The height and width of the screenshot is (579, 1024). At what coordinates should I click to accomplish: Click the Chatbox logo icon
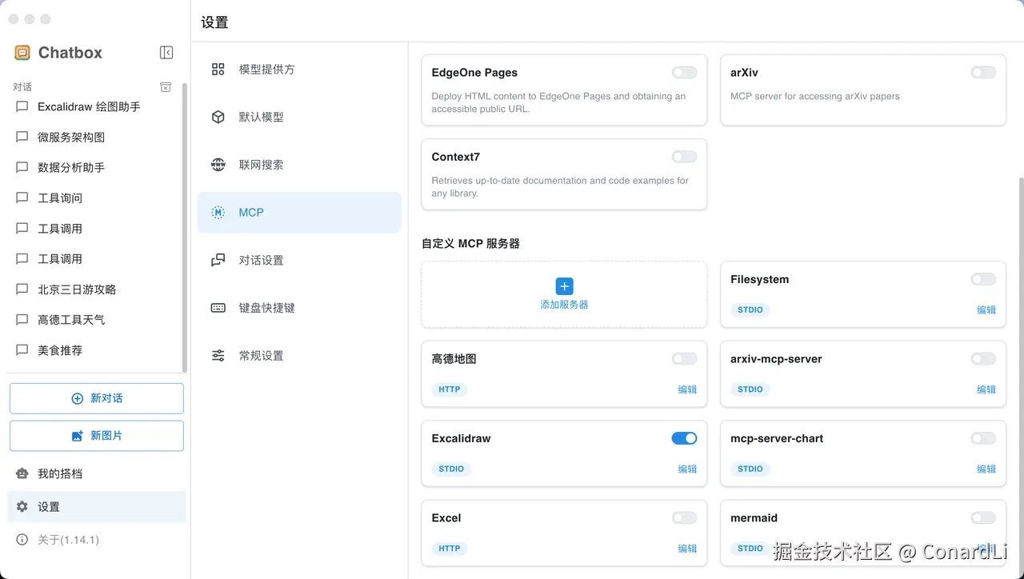(x=22, y=53)
